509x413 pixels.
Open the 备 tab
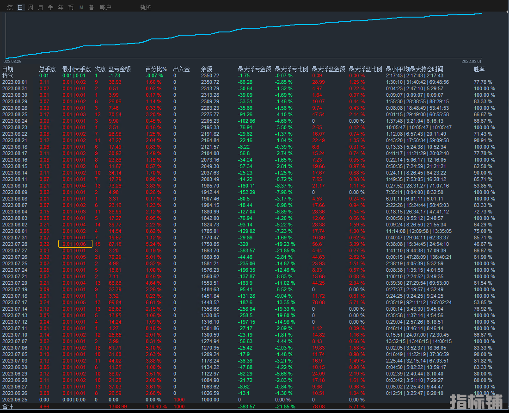pyautogui.click(x=91, y=7)
